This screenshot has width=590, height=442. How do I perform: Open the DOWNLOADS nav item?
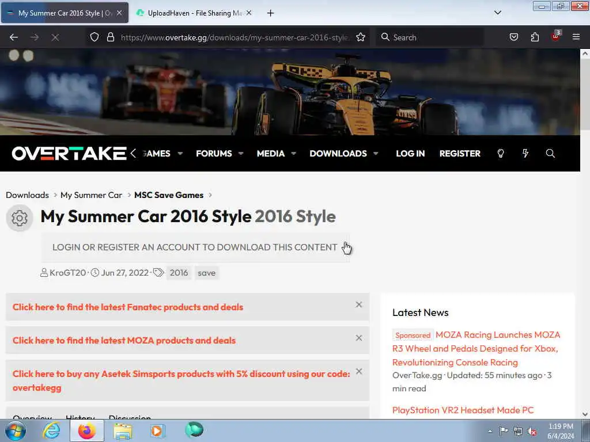point(338,153)
